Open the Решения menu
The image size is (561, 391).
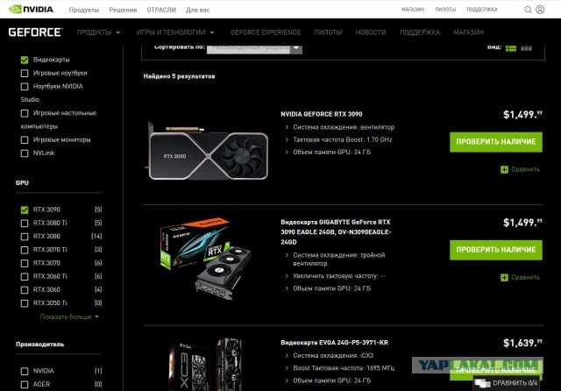pyautogui.click(x=123, y=10)
